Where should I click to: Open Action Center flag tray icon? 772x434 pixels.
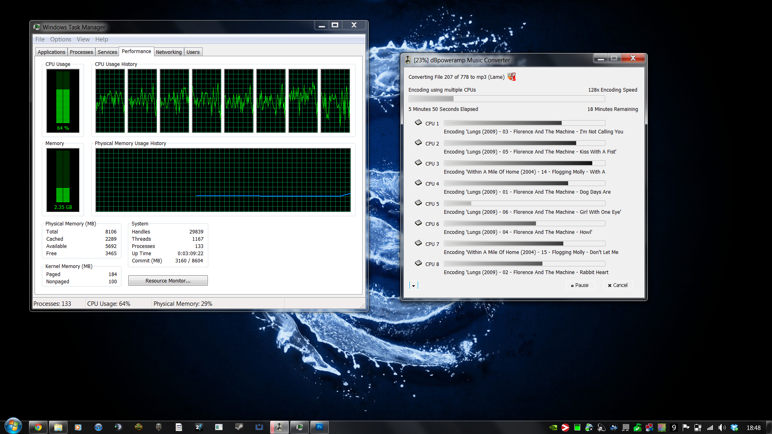(686, 428)
